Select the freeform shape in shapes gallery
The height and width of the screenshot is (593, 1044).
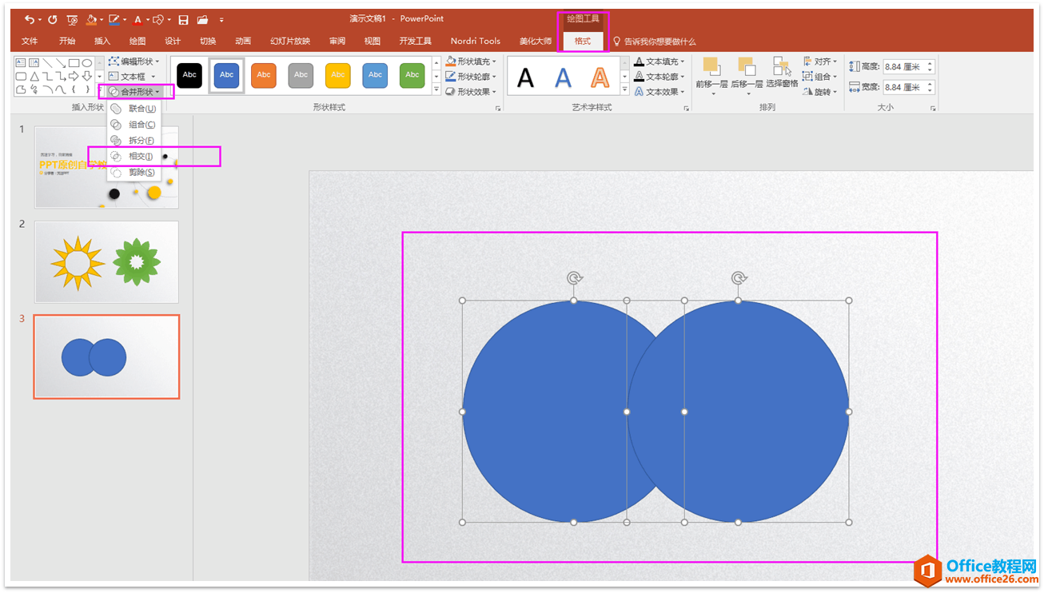tap(21, 90)
